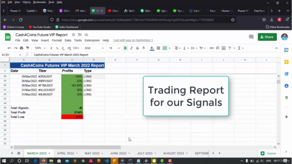Open Google account avatar
The width and height of the screenshot is (292, 164).
pyautogui.click(x=285, y=37)
